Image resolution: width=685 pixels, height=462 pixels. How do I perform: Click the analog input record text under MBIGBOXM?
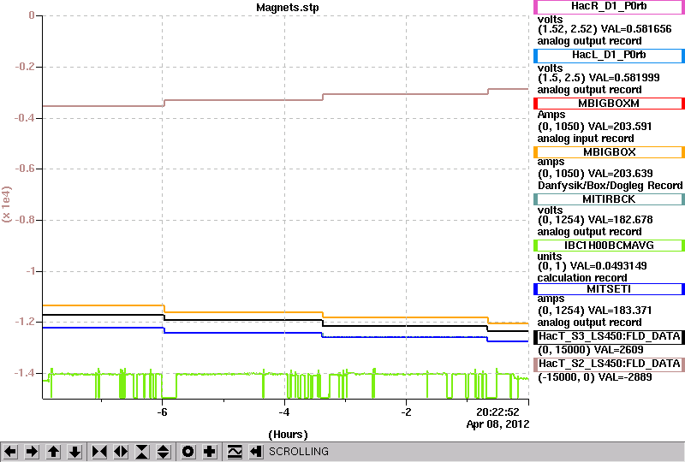pyautogui.click(x=586, y=139)
